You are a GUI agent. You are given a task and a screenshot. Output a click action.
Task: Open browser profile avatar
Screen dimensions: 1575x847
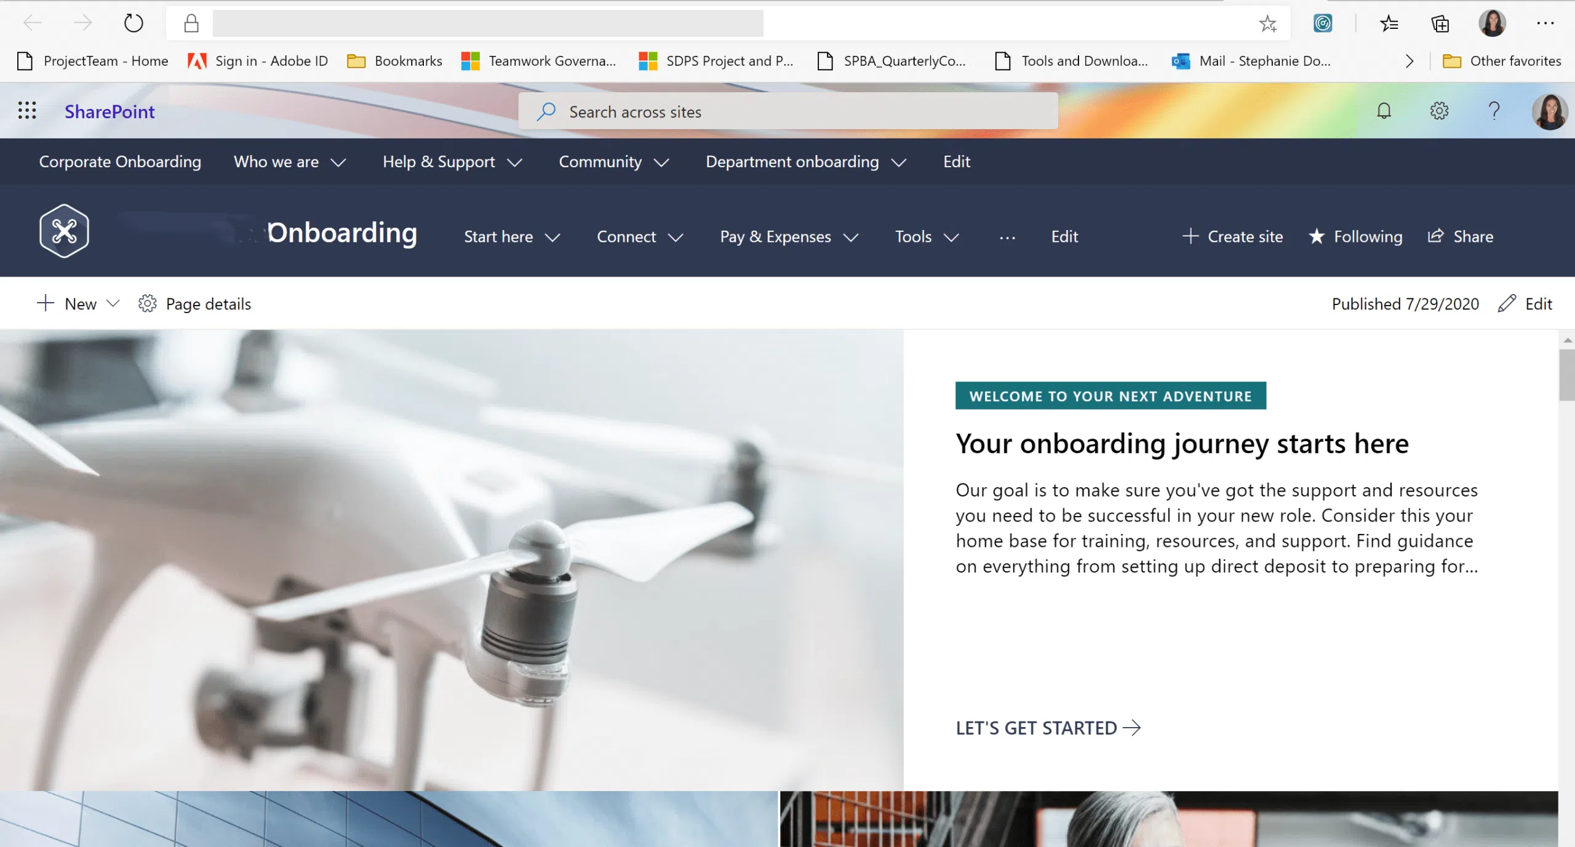point(1493,23)
